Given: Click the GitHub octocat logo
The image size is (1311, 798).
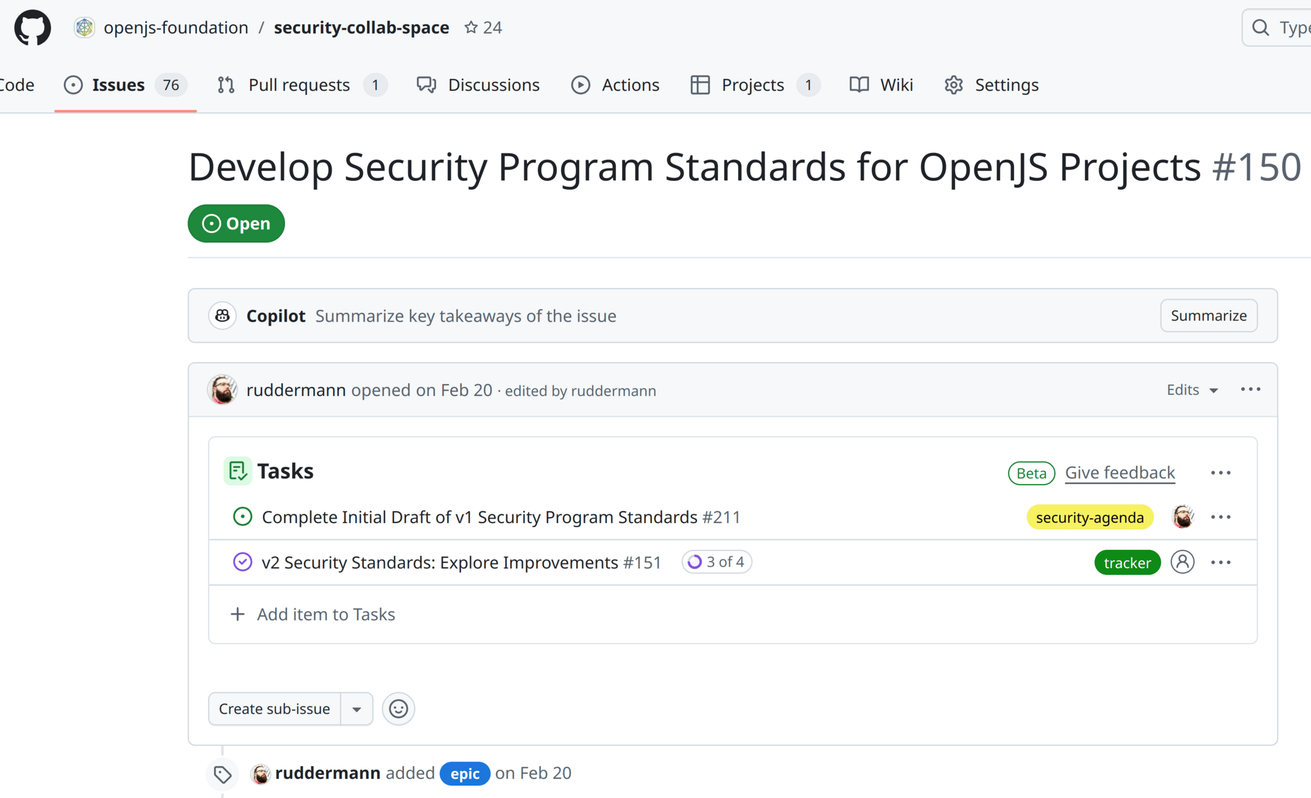Looking at the screenshot, I should point(33,27).
